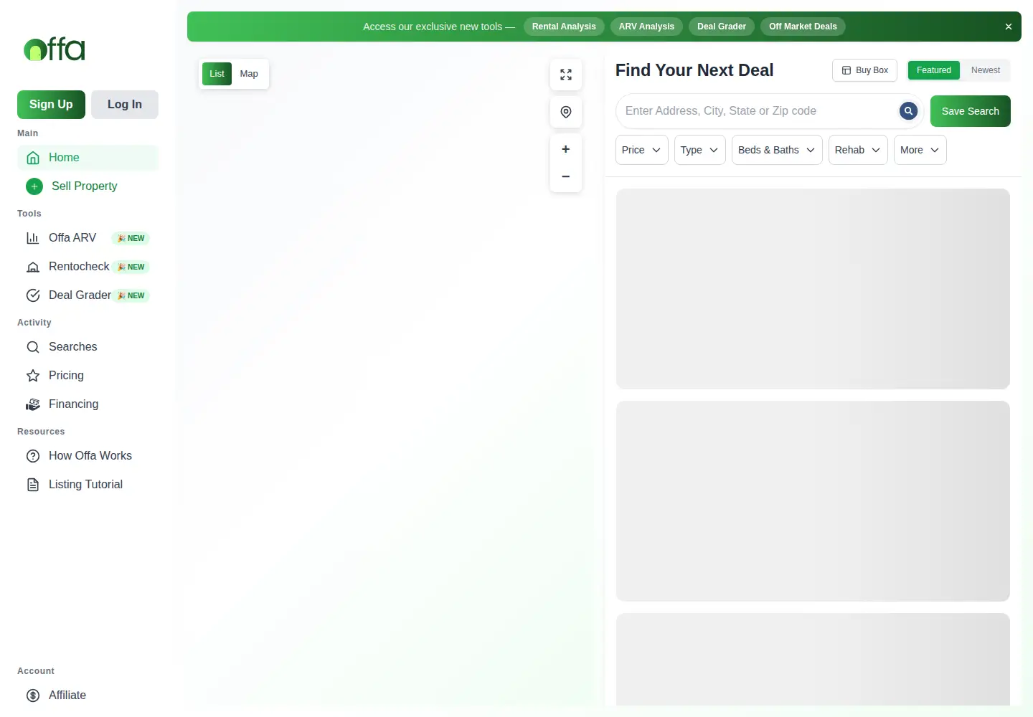Click the Rentocheck building icon
Image resolution: width=1033 pixels, height=717 pixels.
tap(33, 267)
